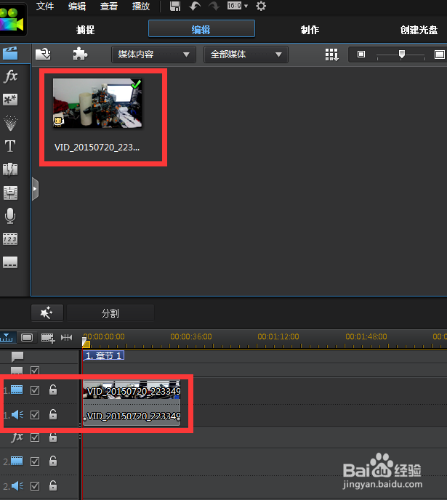Switch to the 创建光盘 tab
Screen dimensions: 447x500
(419, 30)
